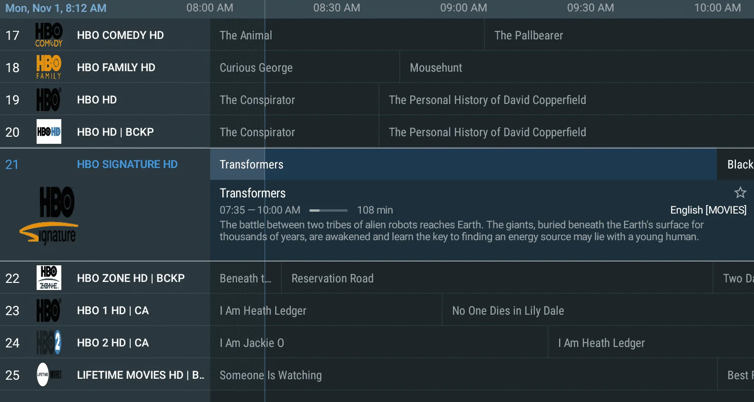Click the HBO Comedy channel logo
The width and height of the screenshot is (754, 402).
[x=49, y=35]
